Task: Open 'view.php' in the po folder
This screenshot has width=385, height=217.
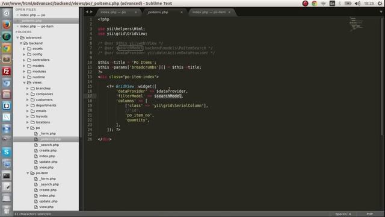Action: tap(46, 168)
